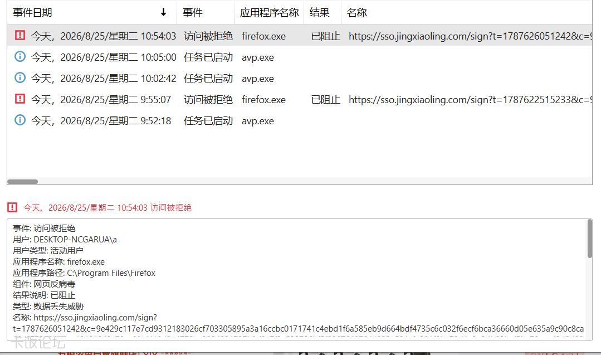The image size is (601, 355).
Task: Click the 用户: DESKTOP-NCGARUA\a line
Action: [x=65, y=240]
